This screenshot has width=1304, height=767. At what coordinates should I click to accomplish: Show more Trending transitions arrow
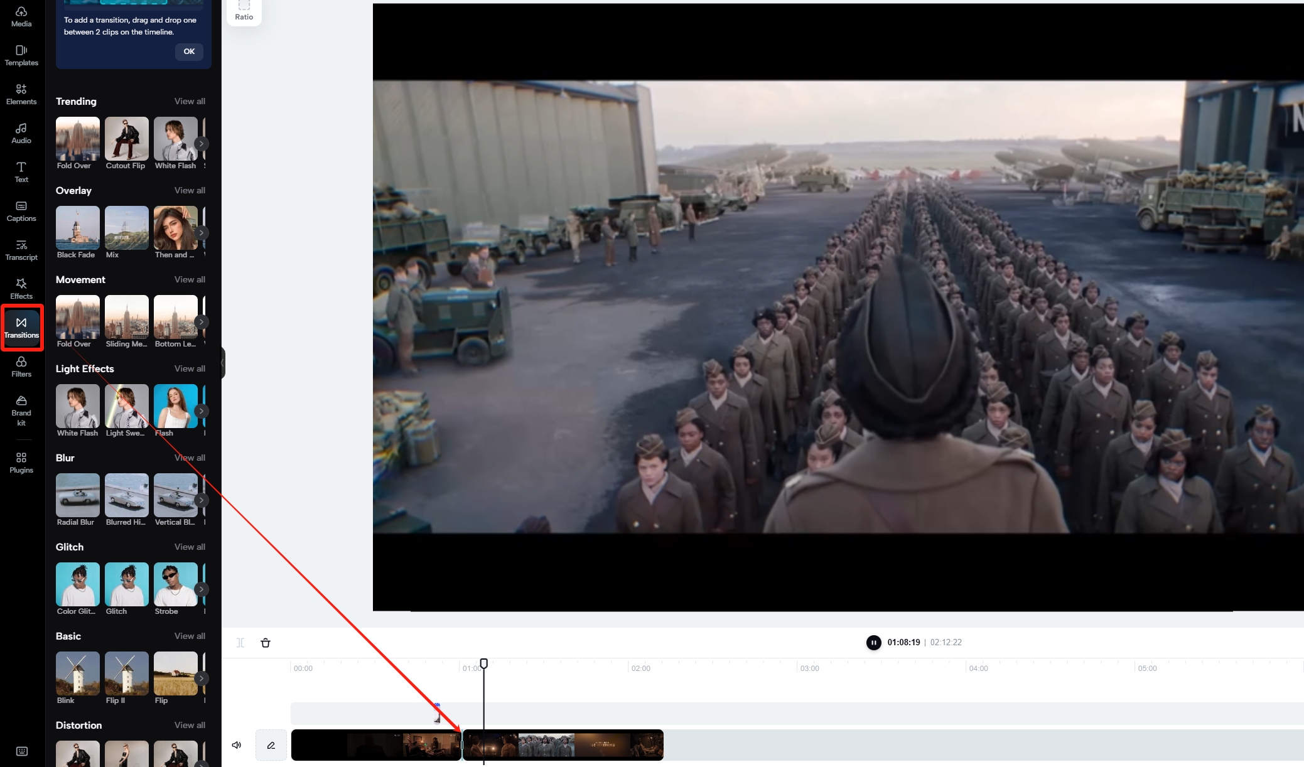pyautogui.click(x=201, y=144)
